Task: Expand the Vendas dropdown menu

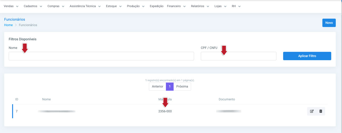Action: (x=11, y=6)
